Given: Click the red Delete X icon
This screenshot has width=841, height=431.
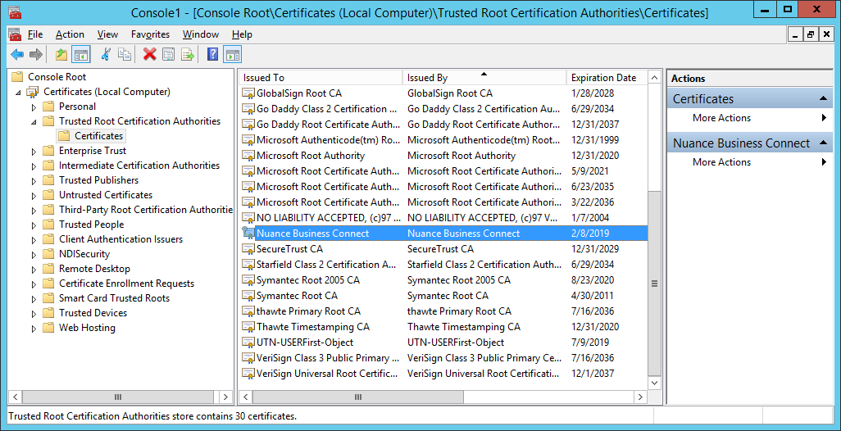Looking at the screenshot, I should [x=149, y=55].
